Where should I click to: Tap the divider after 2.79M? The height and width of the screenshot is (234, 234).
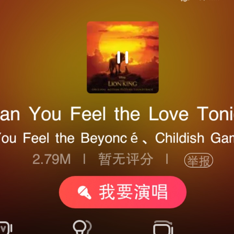point(84,159)
